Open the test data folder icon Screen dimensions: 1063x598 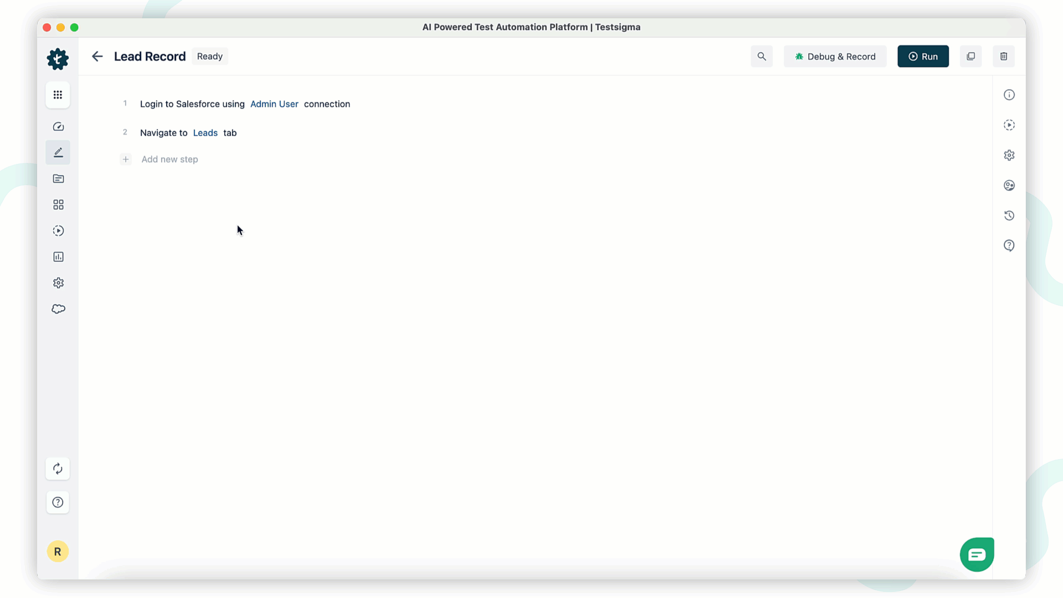click(58, 178)
